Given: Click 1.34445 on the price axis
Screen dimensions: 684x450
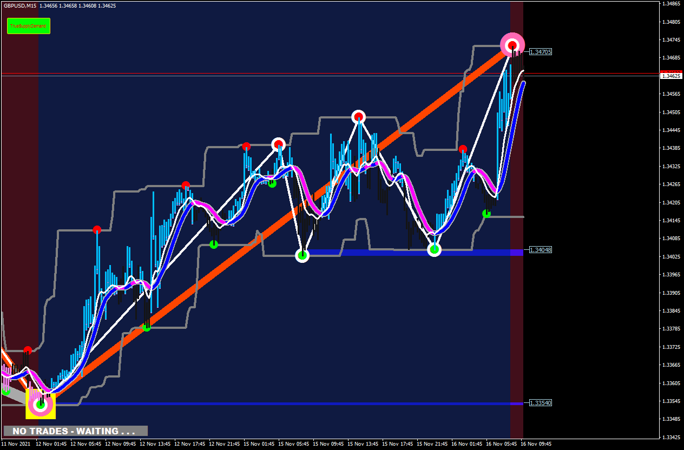Looking at the screenshot, I should 672,130.
